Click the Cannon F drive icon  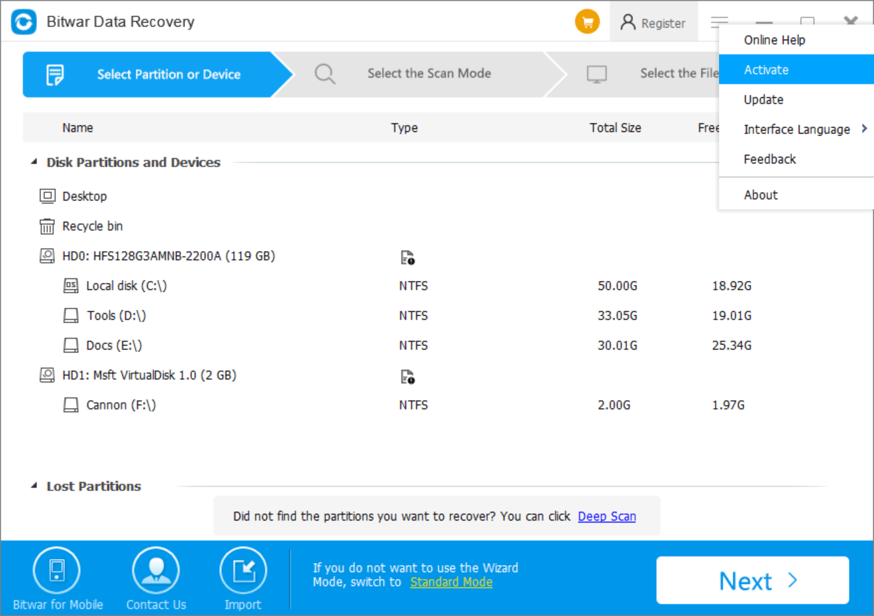71,405
